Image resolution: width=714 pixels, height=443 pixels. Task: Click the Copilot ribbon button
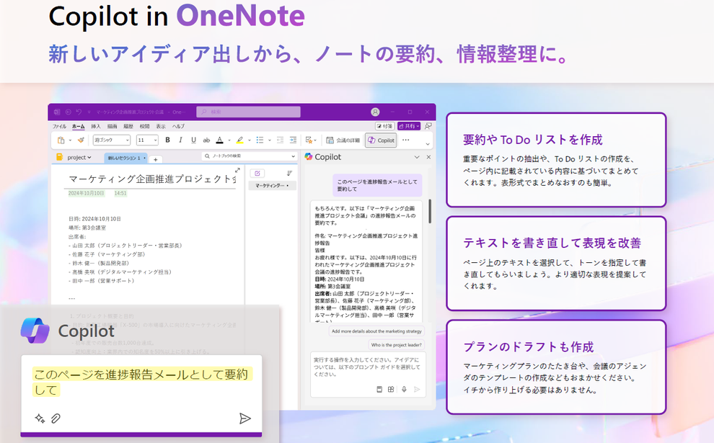381,140
